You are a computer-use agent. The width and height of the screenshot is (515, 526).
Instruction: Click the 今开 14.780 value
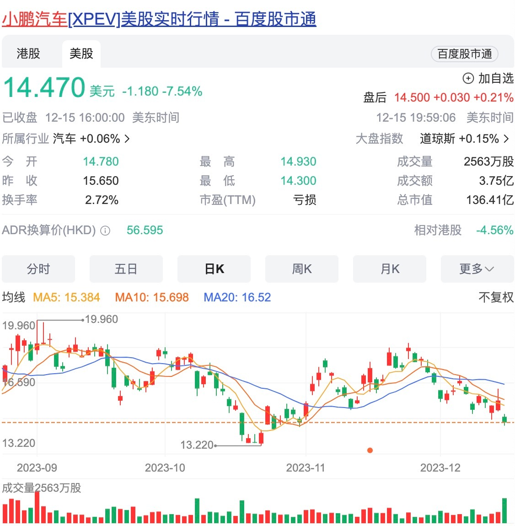[x=101, y=162]
